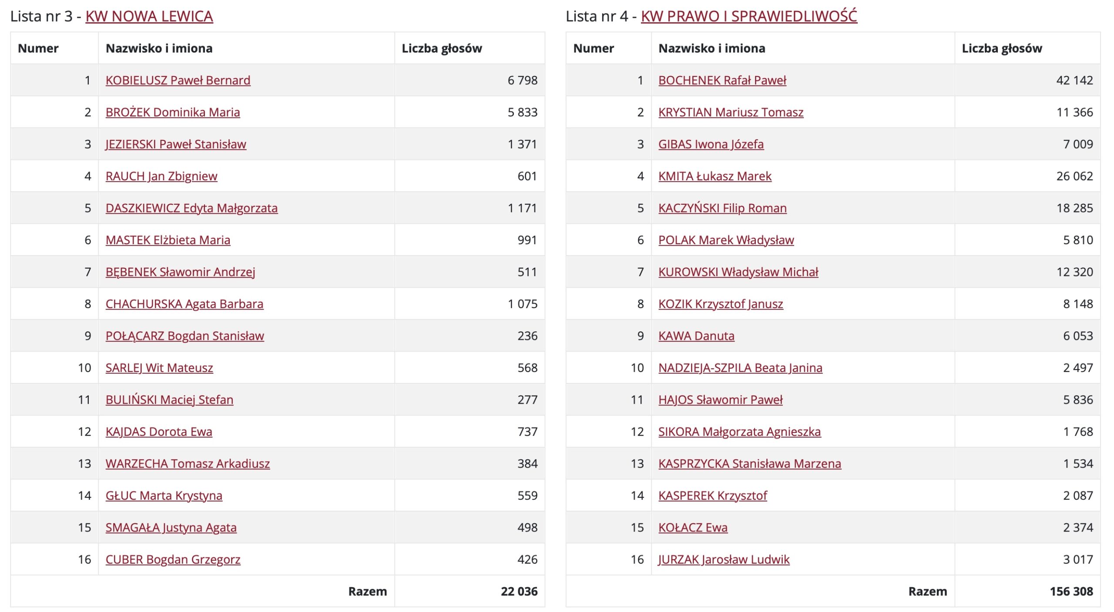Open candidate SARLEJ Wit Mateusz
The image size is (1114, 612).
[x=159, y=368]
